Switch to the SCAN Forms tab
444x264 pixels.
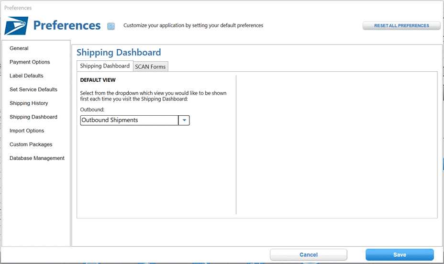pyautogui.click(x=150, y=67)
